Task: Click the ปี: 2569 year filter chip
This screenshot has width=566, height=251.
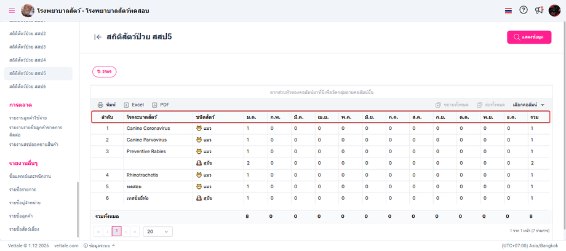Action: (x=104, y=71)
